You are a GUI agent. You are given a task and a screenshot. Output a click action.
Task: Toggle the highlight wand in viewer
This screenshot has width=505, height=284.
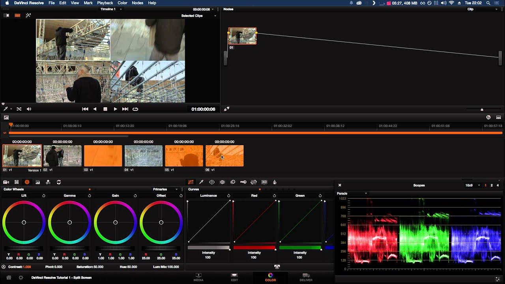28,16
